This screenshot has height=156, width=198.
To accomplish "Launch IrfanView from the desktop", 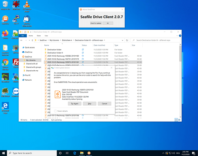I will point(16,5).
